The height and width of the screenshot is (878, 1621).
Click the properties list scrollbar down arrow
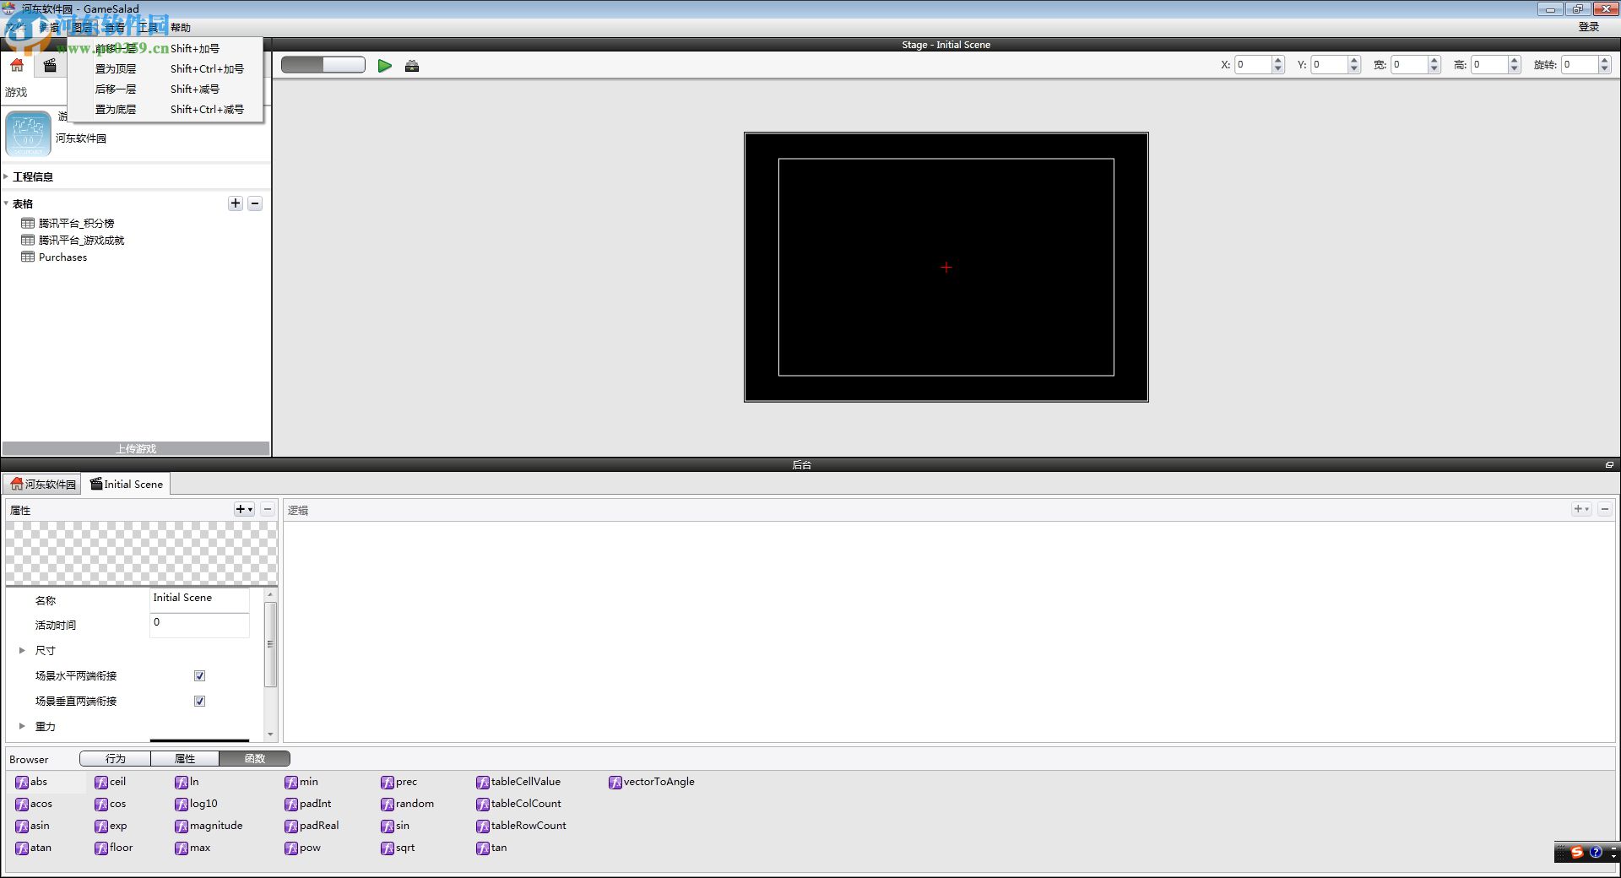(x=271, y=734)
